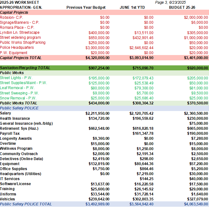This screenshot has width=209, height=207.
Task: Select the $250,000.00 Public Works Shop value
Action: pyautogui.click(x=99, y=43)
